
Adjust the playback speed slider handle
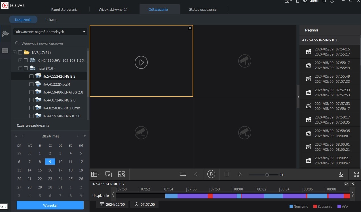267,175
